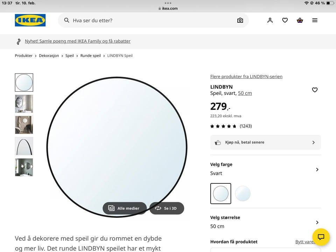Open the hamburger menu
Screen dimensions: 336x252
point(315,20)
